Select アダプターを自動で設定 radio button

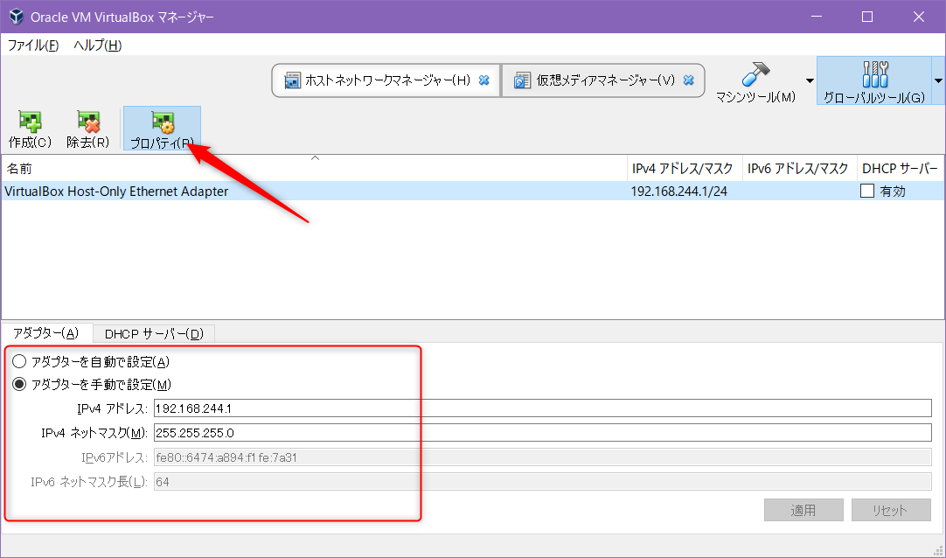(18, 361)
